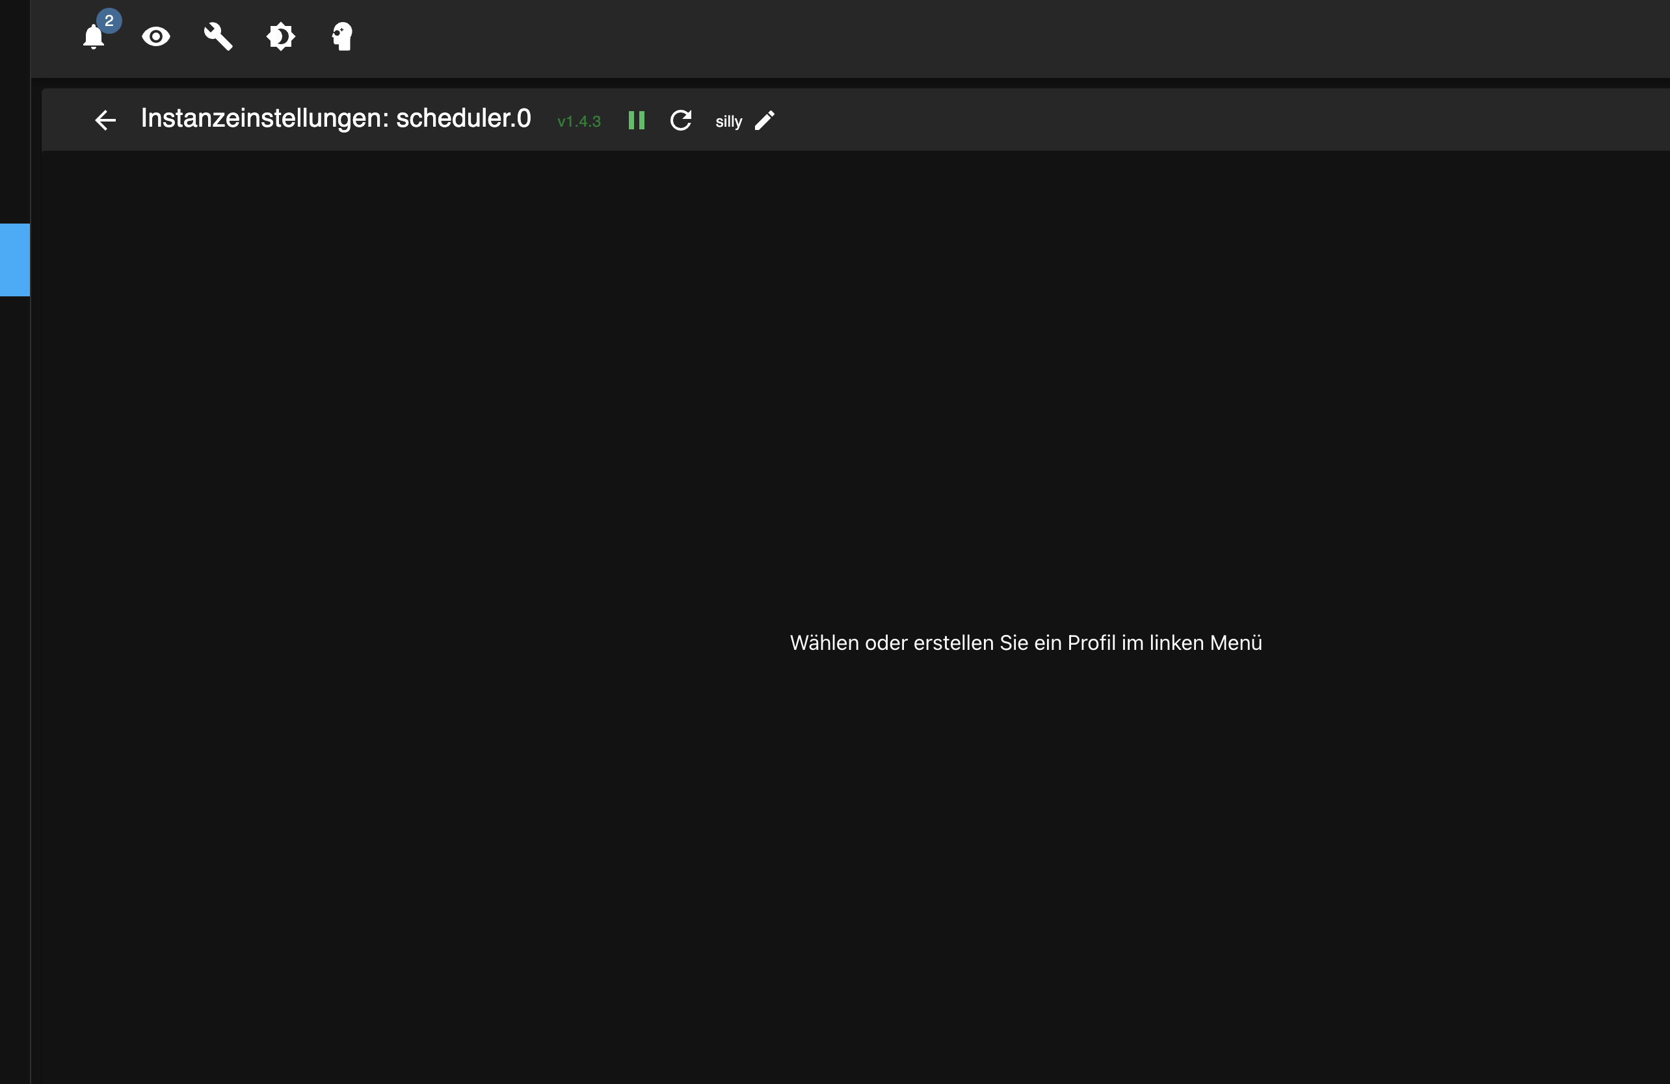Screen dimensions: 1670x1084
Task: Select the blue highlighted sidebar item
Action: click(15, 259)
